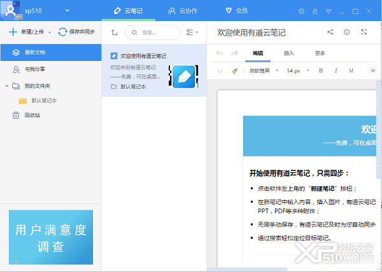Select the 编辑 editor tab
The image size is (382, 272).
(258, 53)
